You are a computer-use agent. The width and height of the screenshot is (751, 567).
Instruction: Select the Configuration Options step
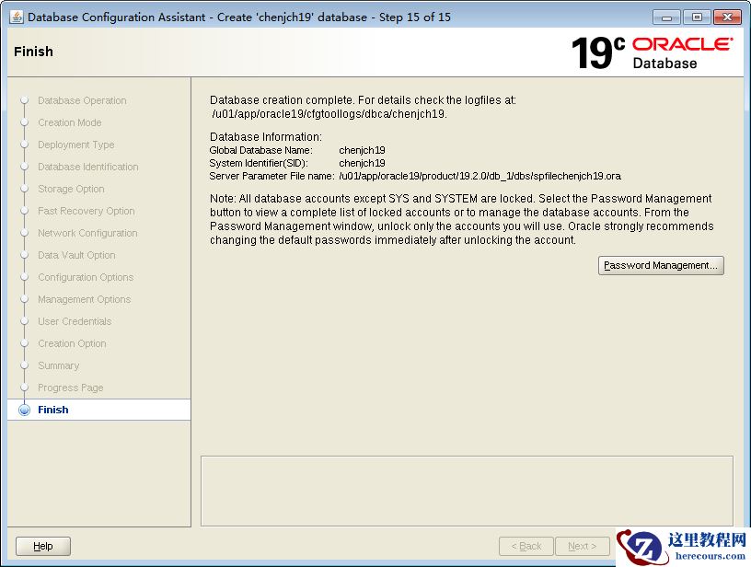tap(86, 277)
